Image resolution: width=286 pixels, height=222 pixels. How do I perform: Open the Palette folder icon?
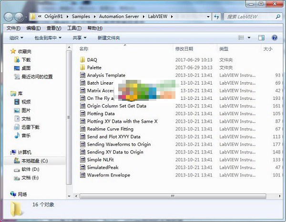[x=82, y=68]
